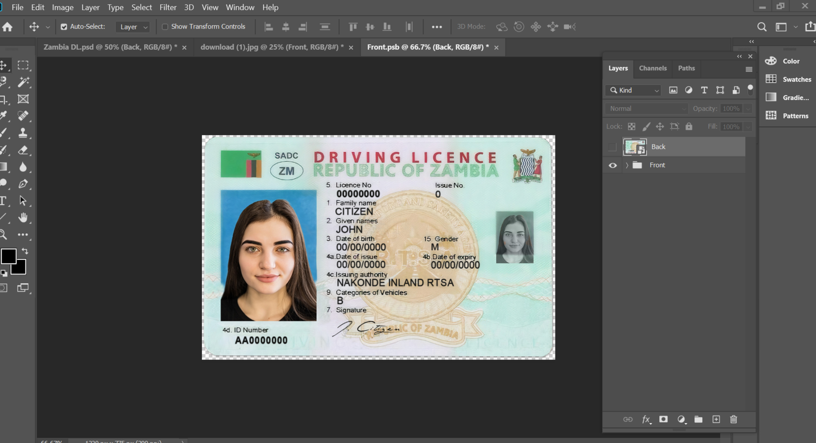Toggle the Auto-Select checkbox
Viewport: 816px width, 443px height.
coord(64,27)
